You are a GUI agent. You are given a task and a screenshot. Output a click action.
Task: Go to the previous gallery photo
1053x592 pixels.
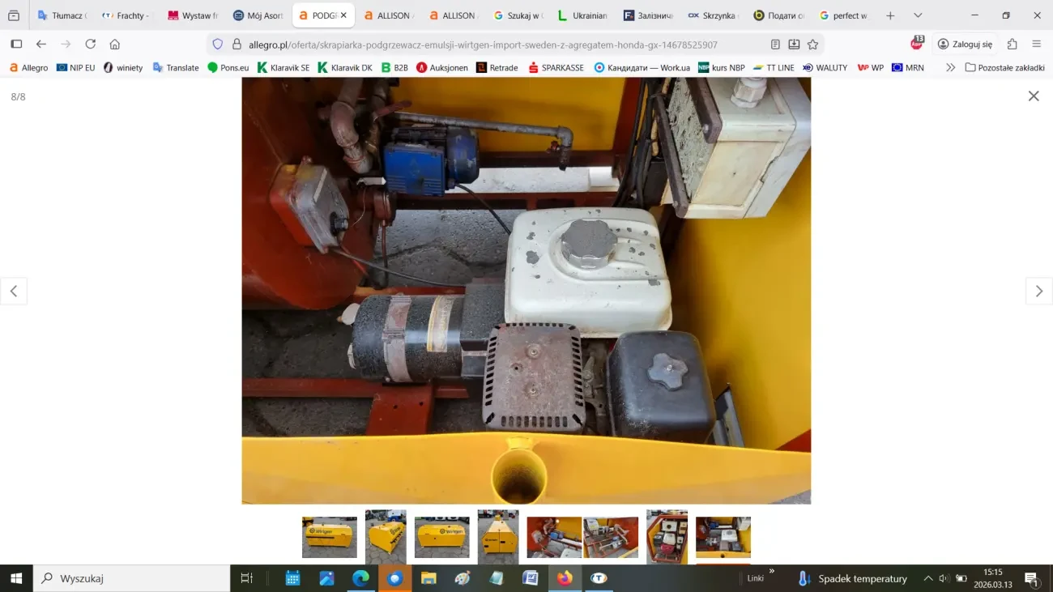click(x=14, y=292)
